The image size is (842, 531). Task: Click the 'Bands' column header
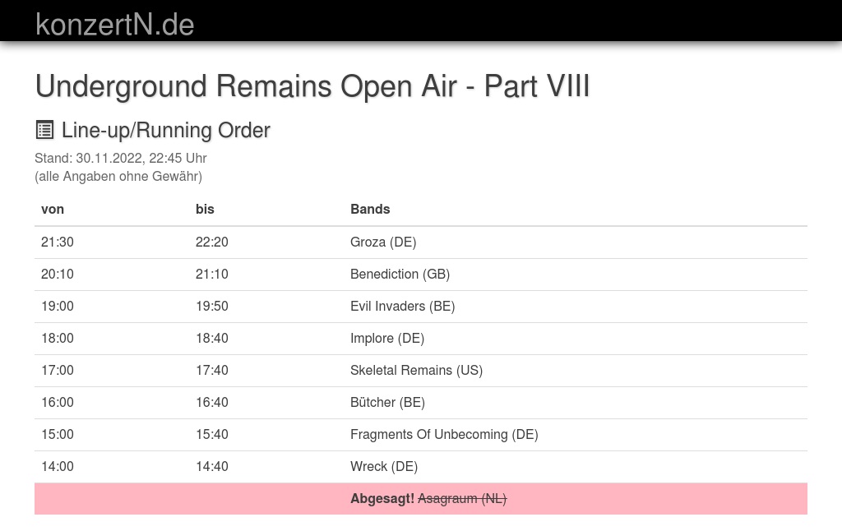click(370, 210)
